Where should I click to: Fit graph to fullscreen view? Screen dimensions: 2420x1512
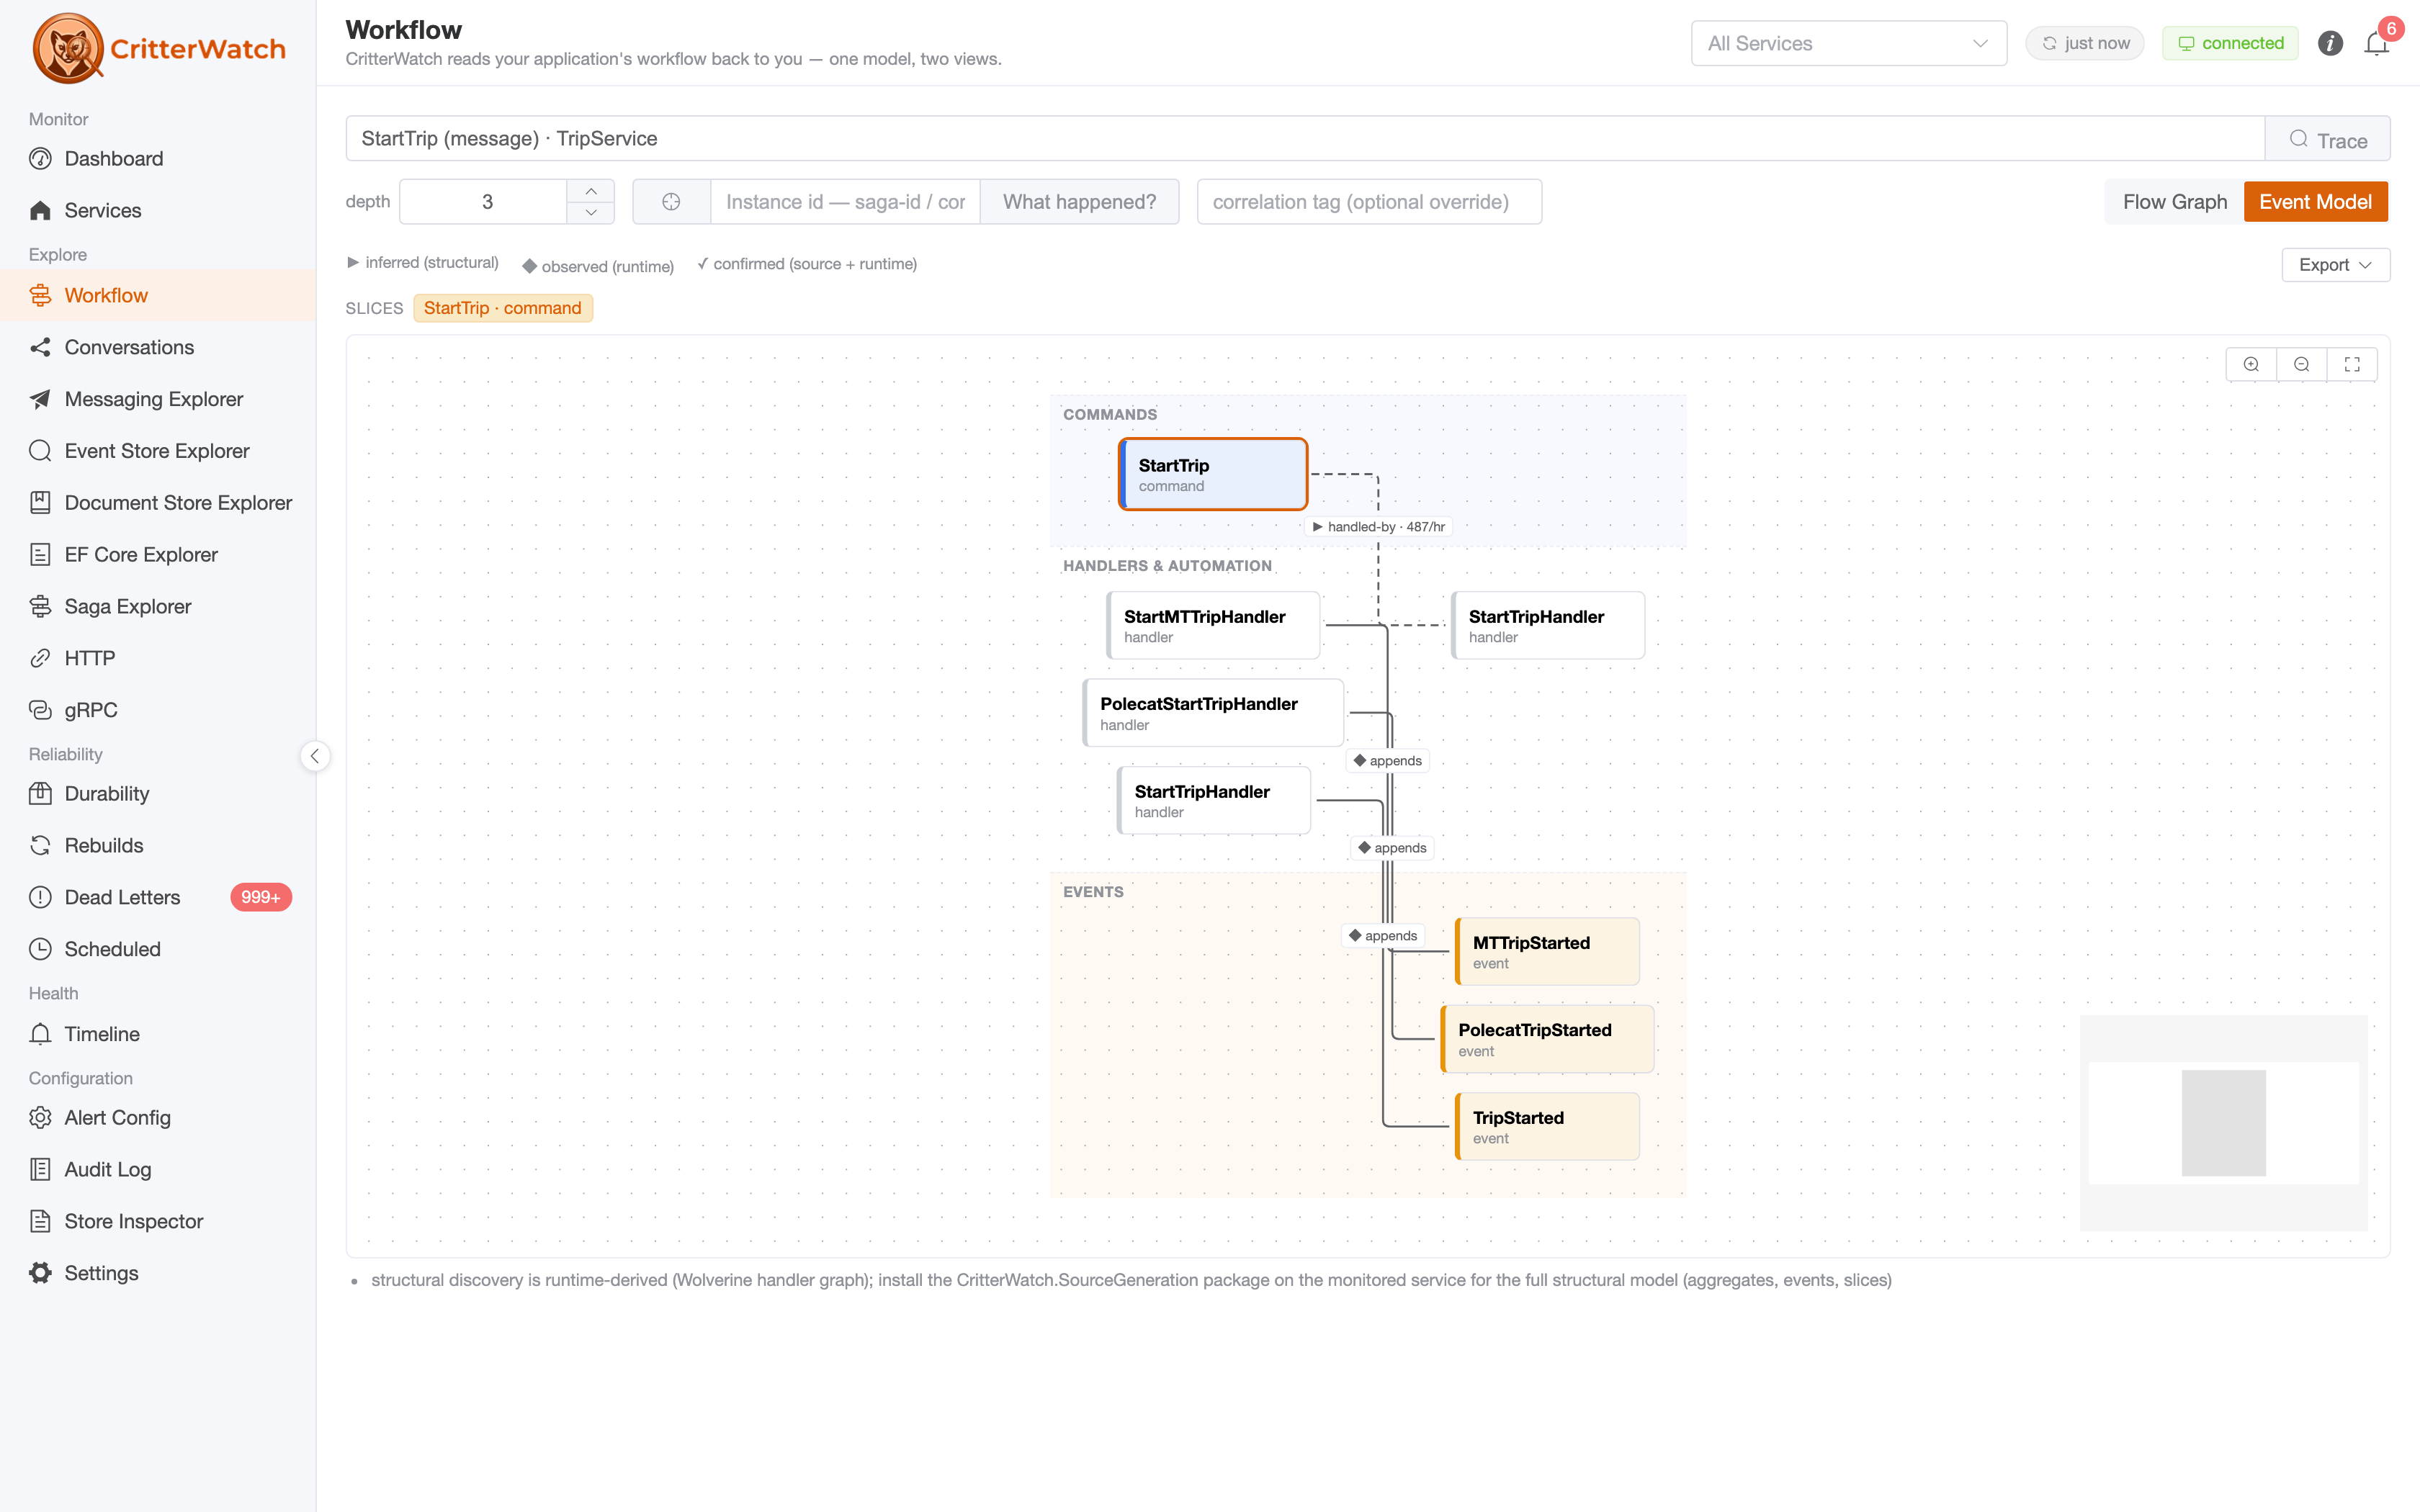pos(2352,365)
